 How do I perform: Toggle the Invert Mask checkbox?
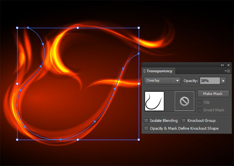[x=200, y=110]
